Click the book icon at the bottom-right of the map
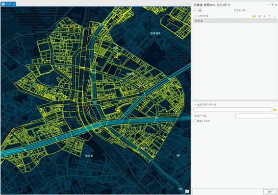This screenshot has height=195, width=278. pyautogui.click(x=187, y=191)
